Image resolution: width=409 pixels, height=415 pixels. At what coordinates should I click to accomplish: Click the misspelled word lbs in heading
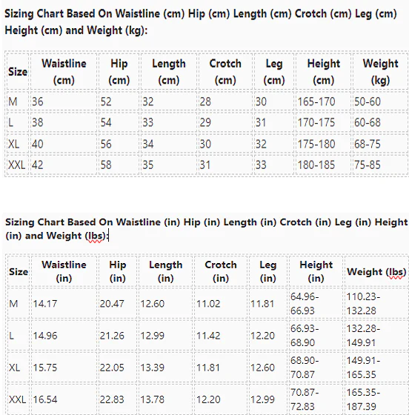coord(95,236)
